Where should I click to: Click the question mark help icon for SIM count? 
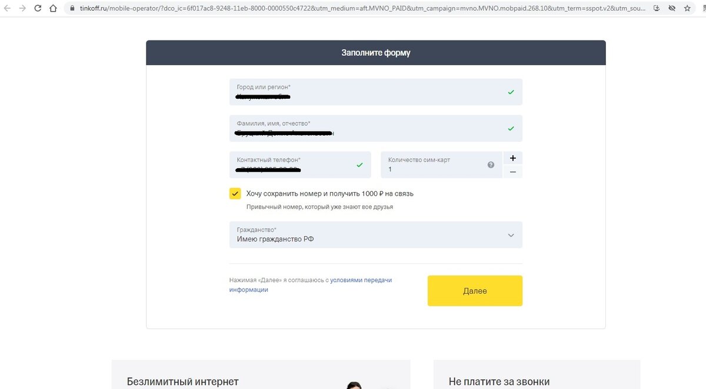click(x=491, y=165)
